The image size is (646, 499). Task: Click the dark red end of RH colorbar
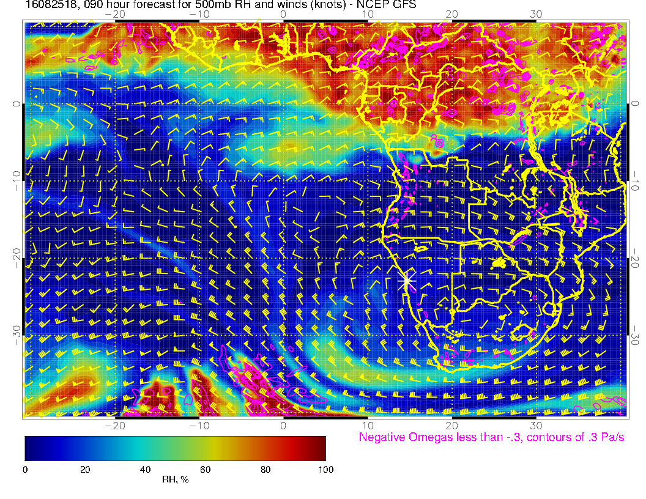pos(321,448)
